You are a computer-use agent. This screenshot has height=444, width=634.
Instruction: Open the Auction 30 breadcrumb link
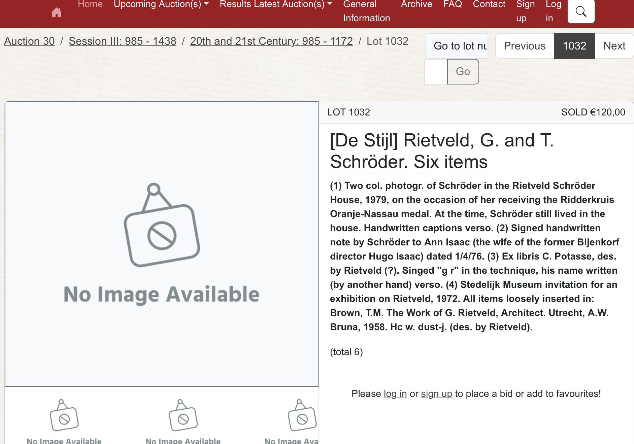click(x=29, y=41)
